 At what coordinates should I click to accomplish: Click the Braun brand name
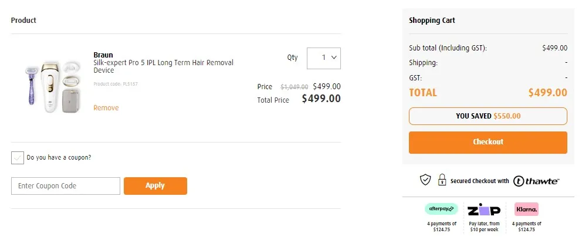[103, 55]
